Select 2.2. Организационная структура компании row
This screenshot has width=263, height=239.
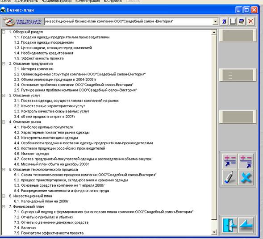pos(79,74)
